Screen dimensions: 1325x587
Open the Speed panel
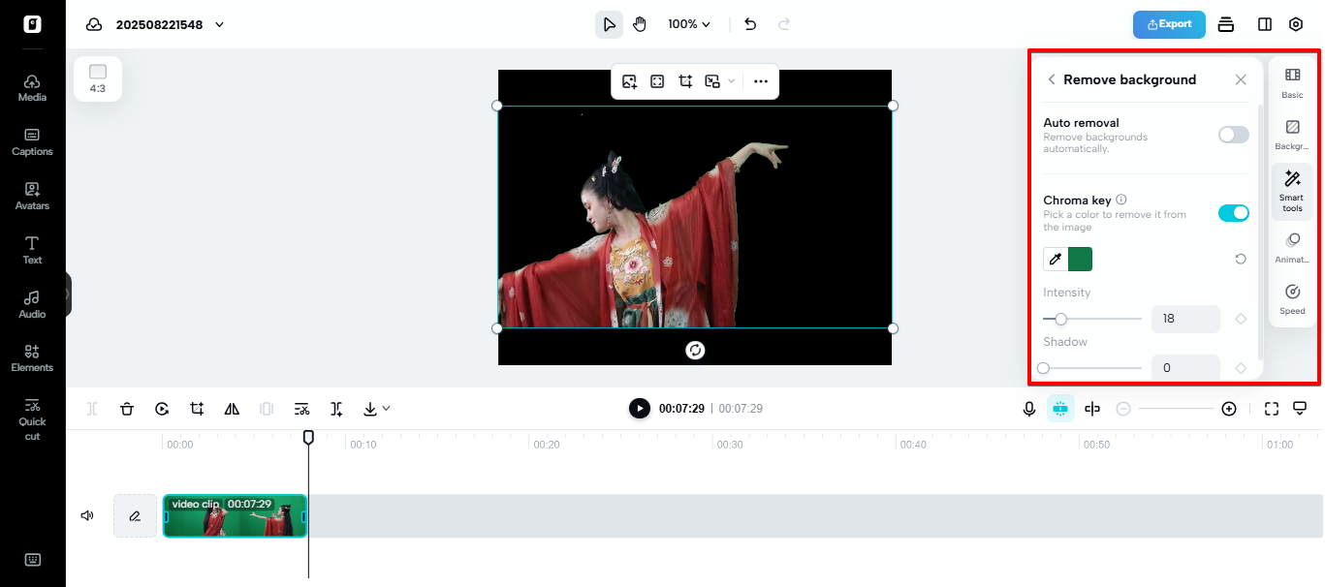1292,297
